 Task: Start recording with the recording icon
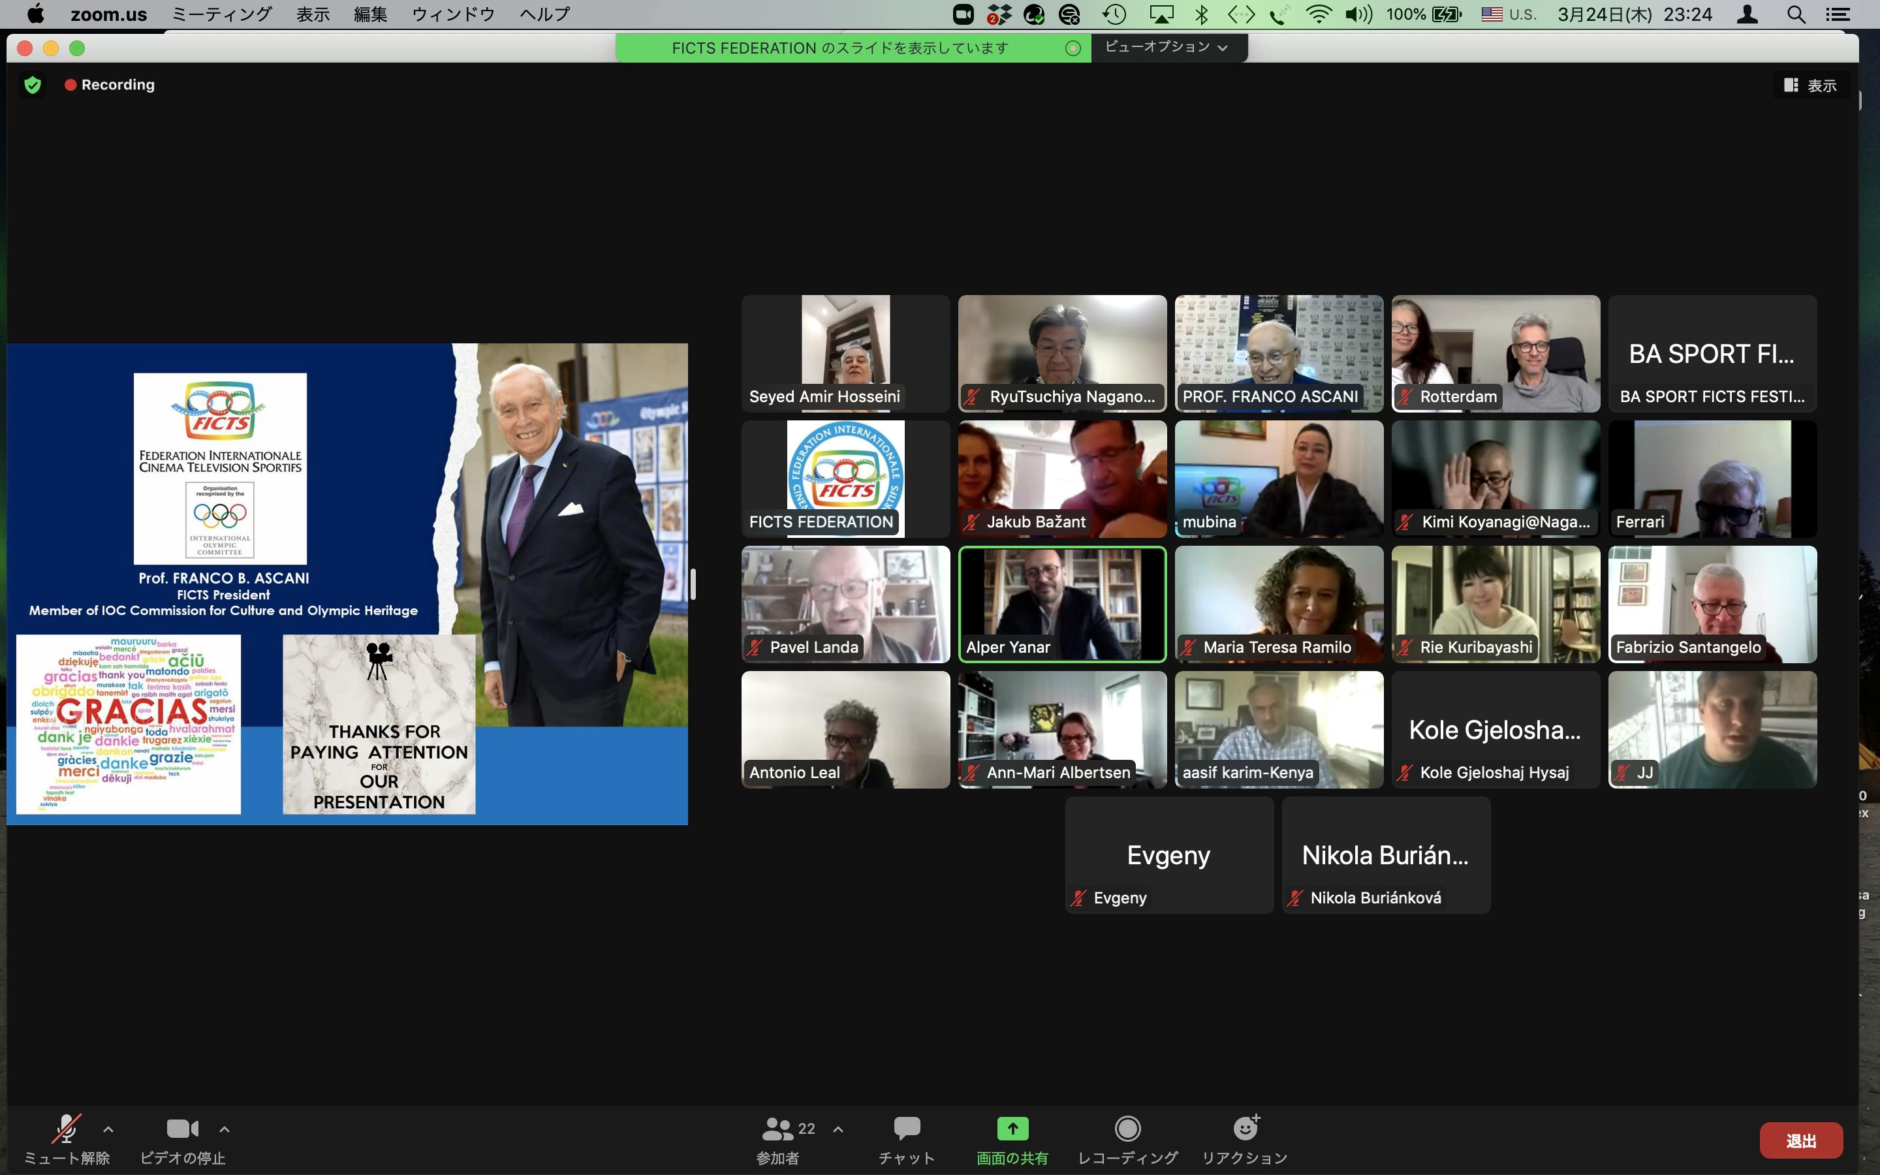point(1127,1129)
